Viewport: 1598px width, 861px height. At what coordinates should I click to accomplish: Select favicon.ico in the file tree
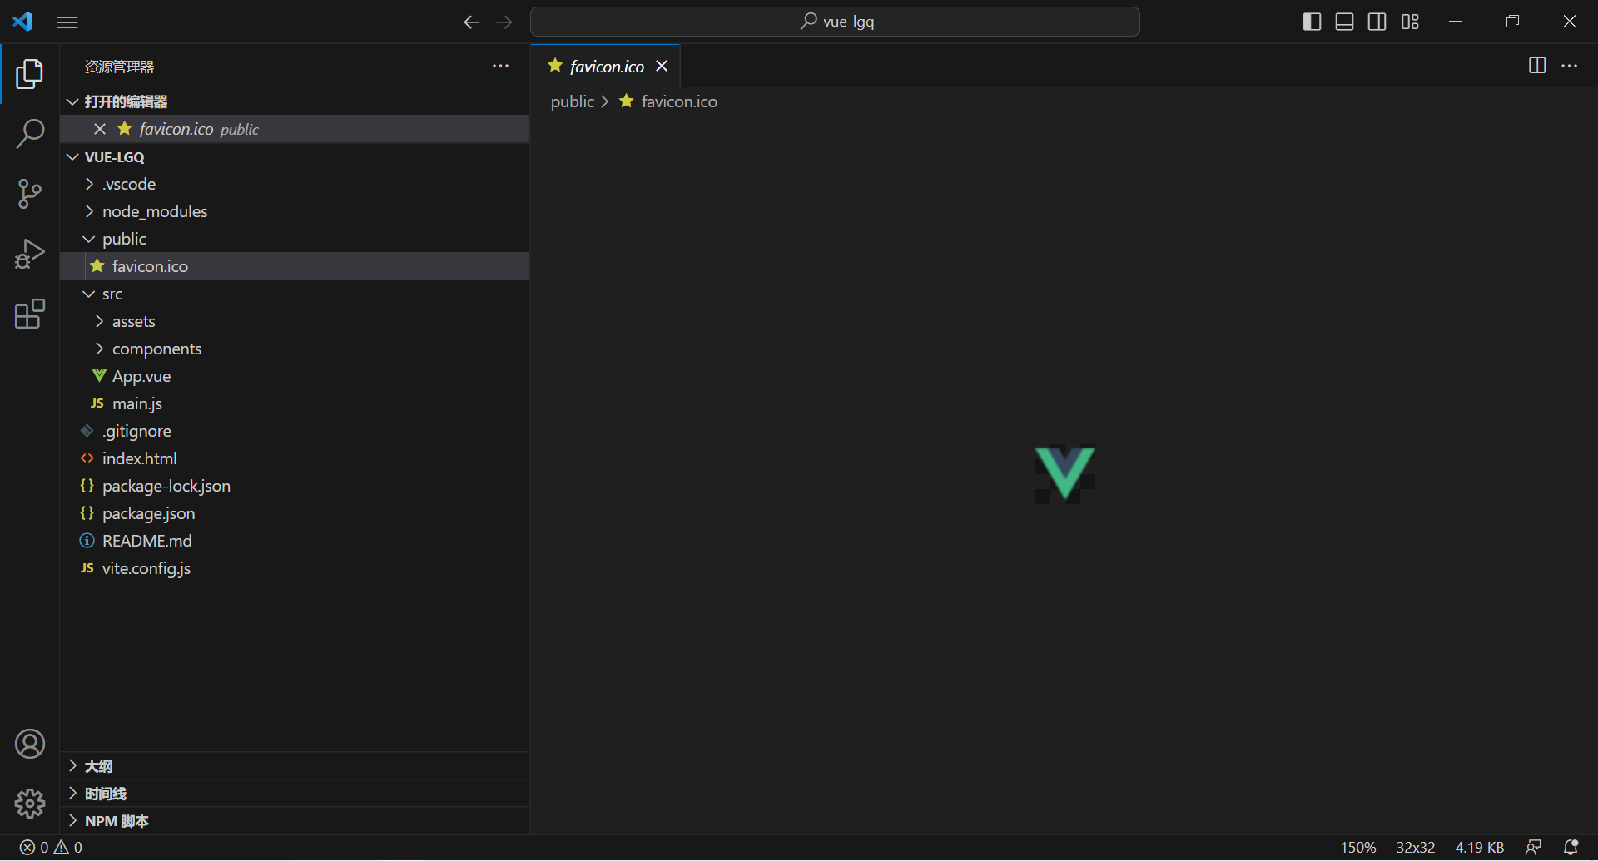point(295,266)
